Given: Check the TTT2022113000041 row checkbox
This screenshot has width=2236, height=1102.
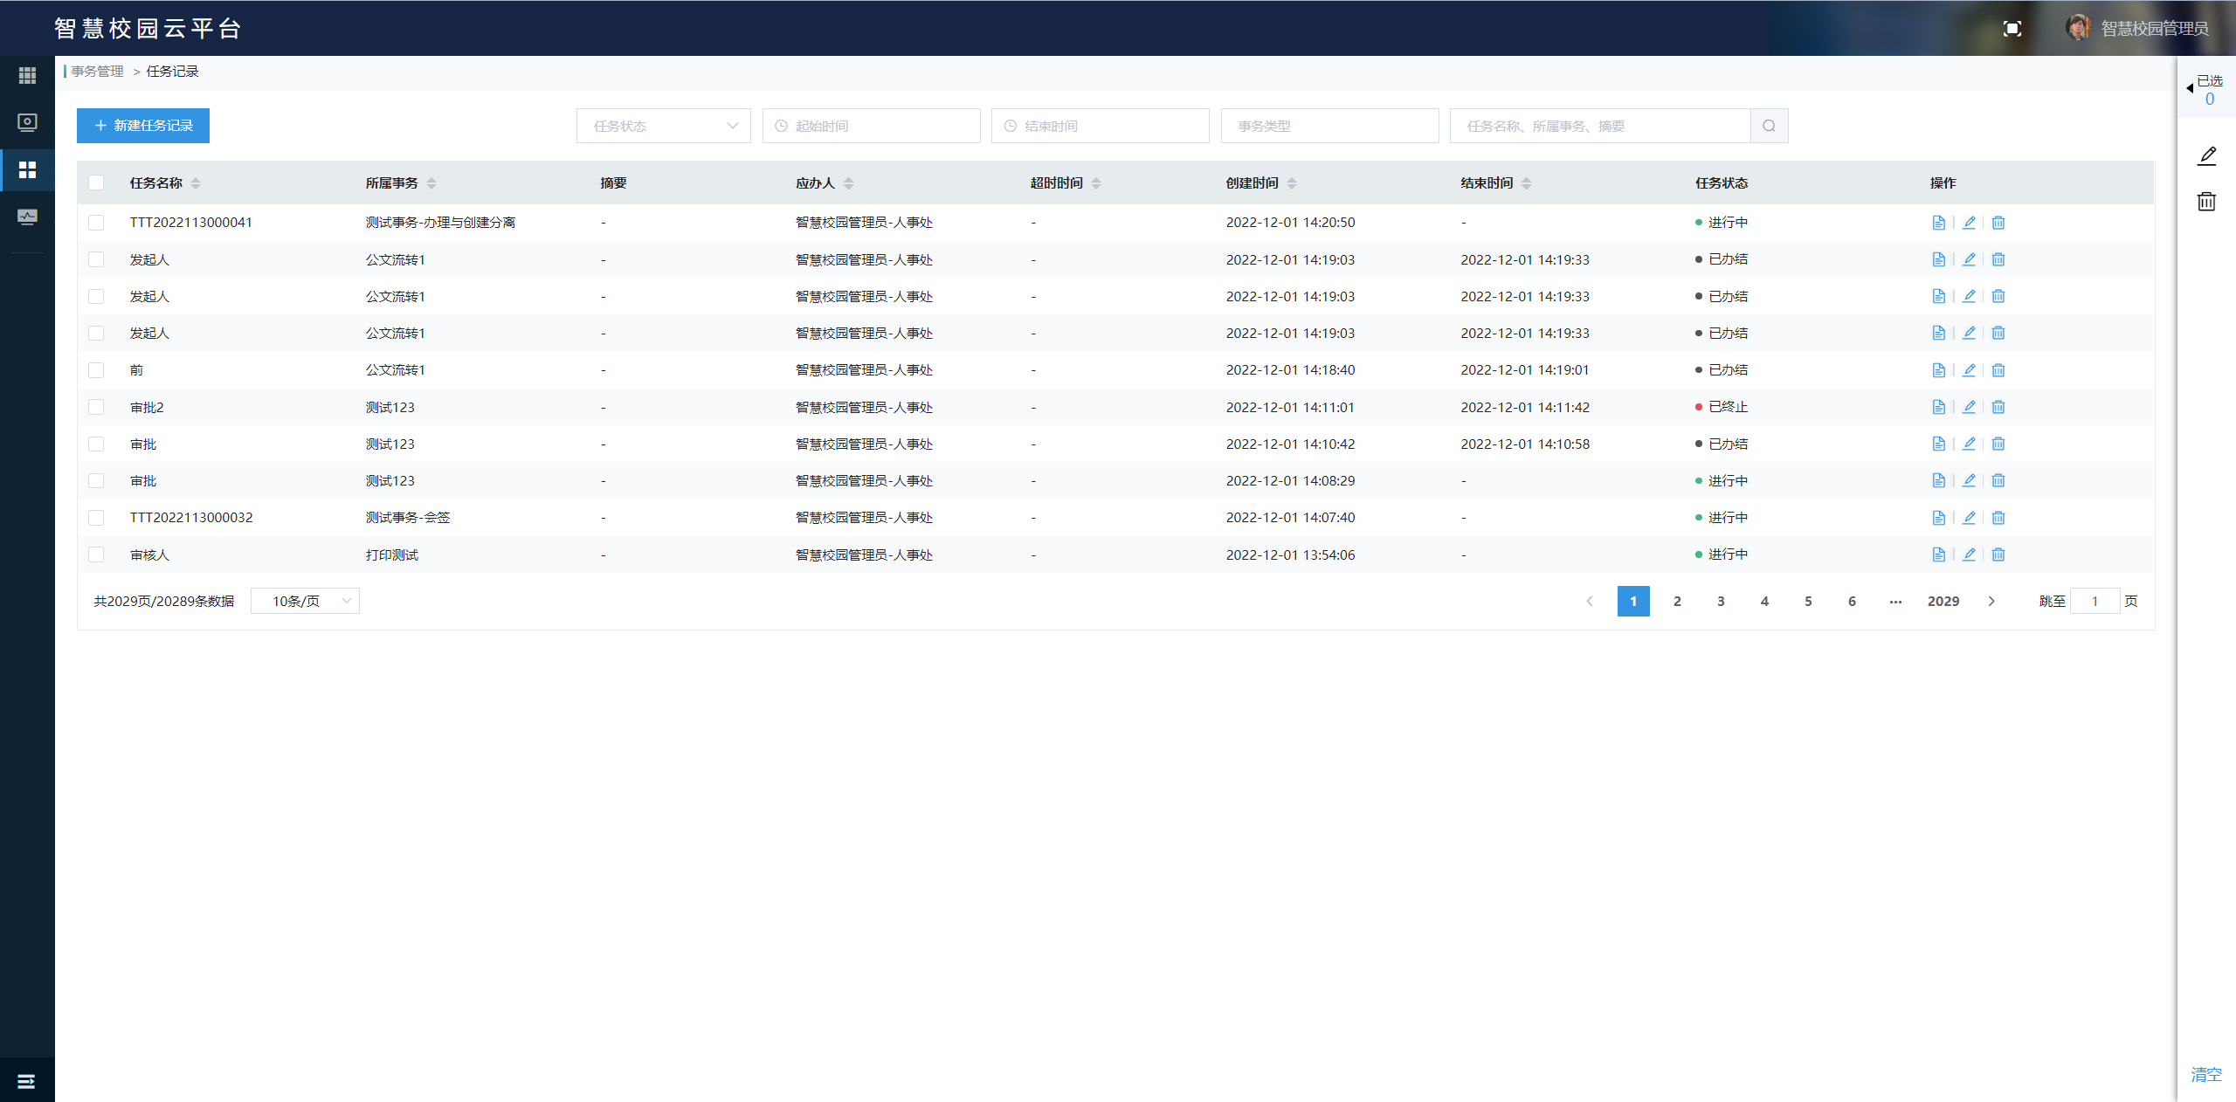Looking at the screenshot, I should pyautogui.click(x=96, y=223).
